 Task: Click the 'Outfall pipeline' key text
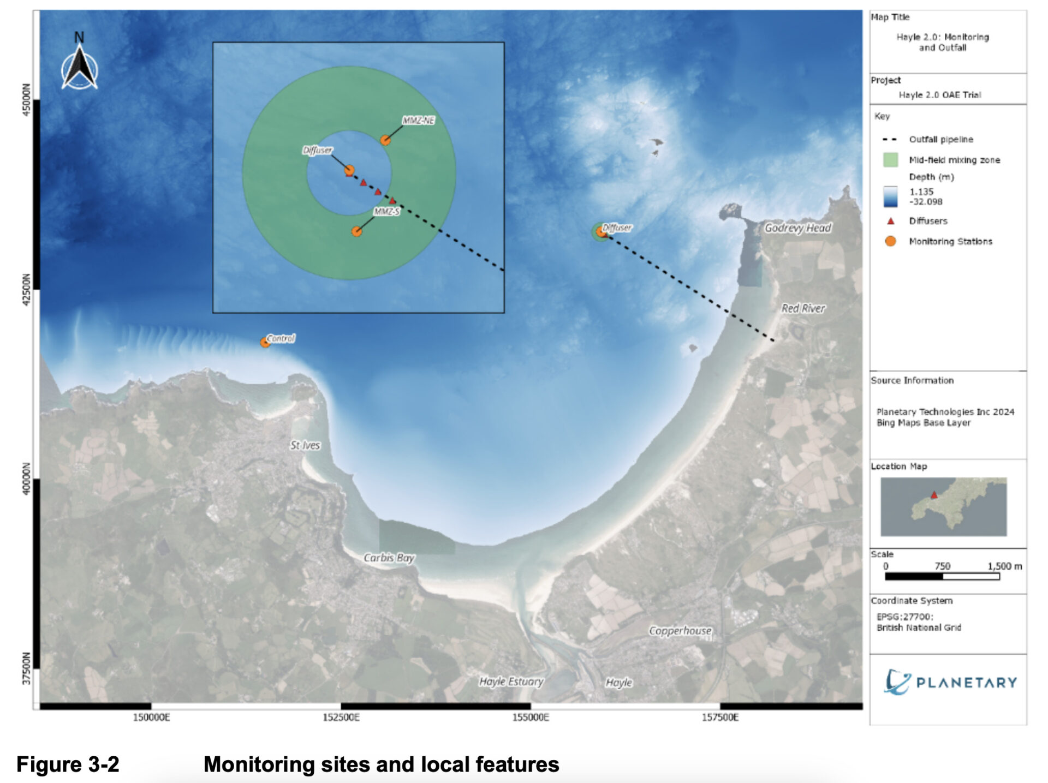[x=941, y=140]
